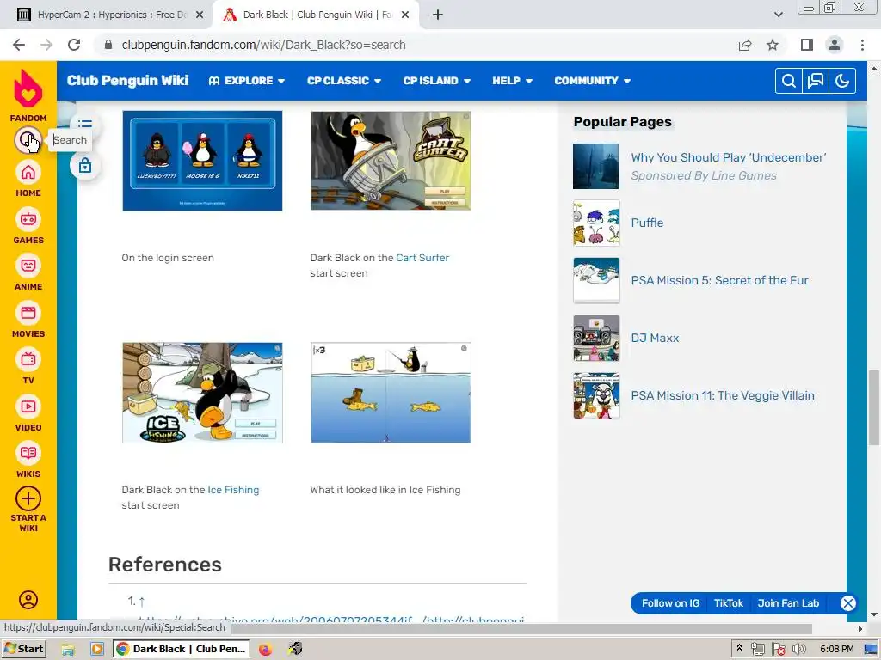Click the Puffle thumbnail image
Screen dimensions: 881x660
coord(596,223)
